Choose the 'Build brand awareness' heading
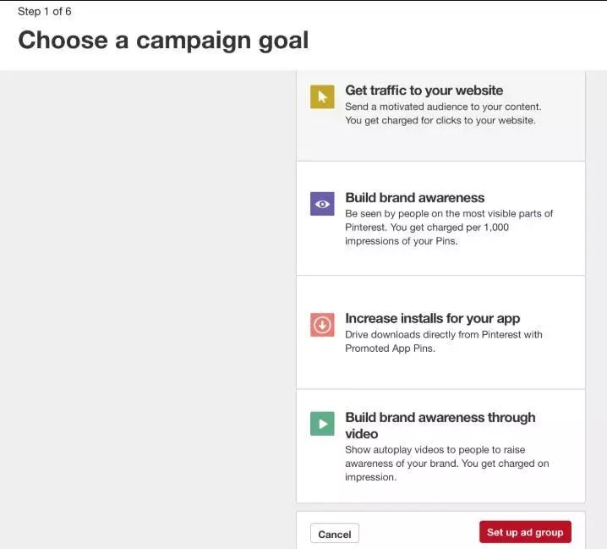The image size is (607, 549). (414, 198)
